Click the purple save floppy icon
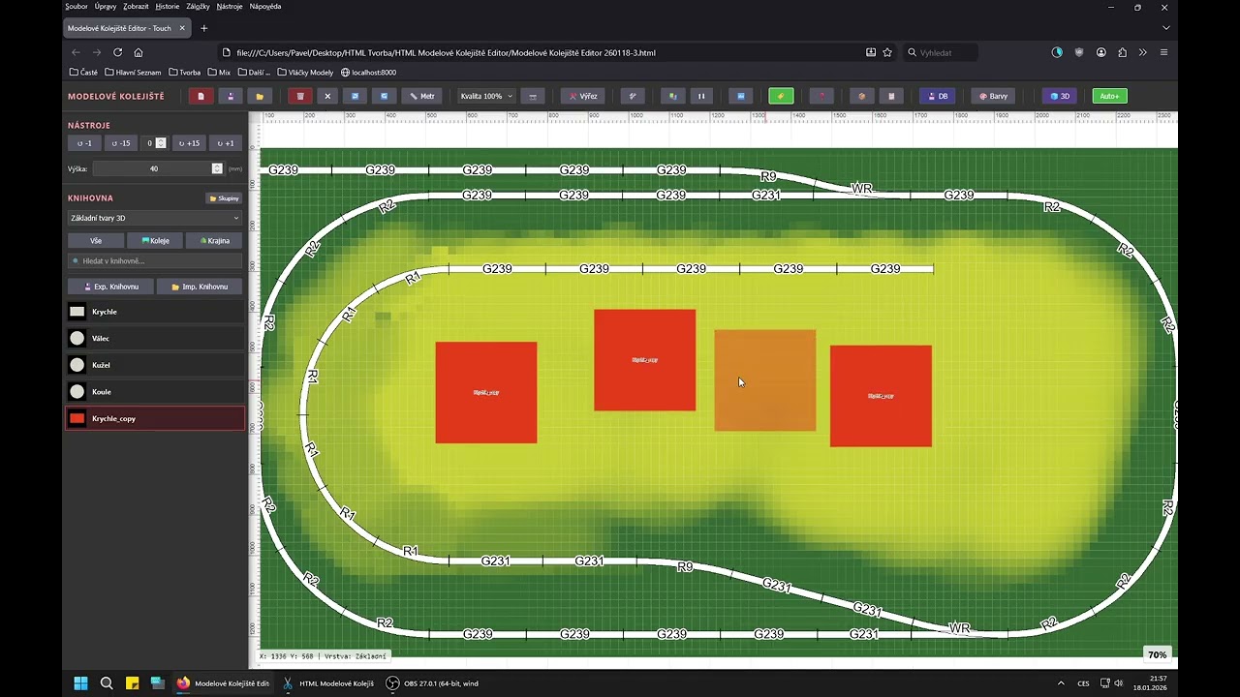Viewport: 1240px width, 697px height. coord(231,96)
